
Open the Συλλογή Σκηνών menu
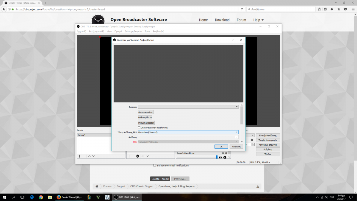[134, 31]
